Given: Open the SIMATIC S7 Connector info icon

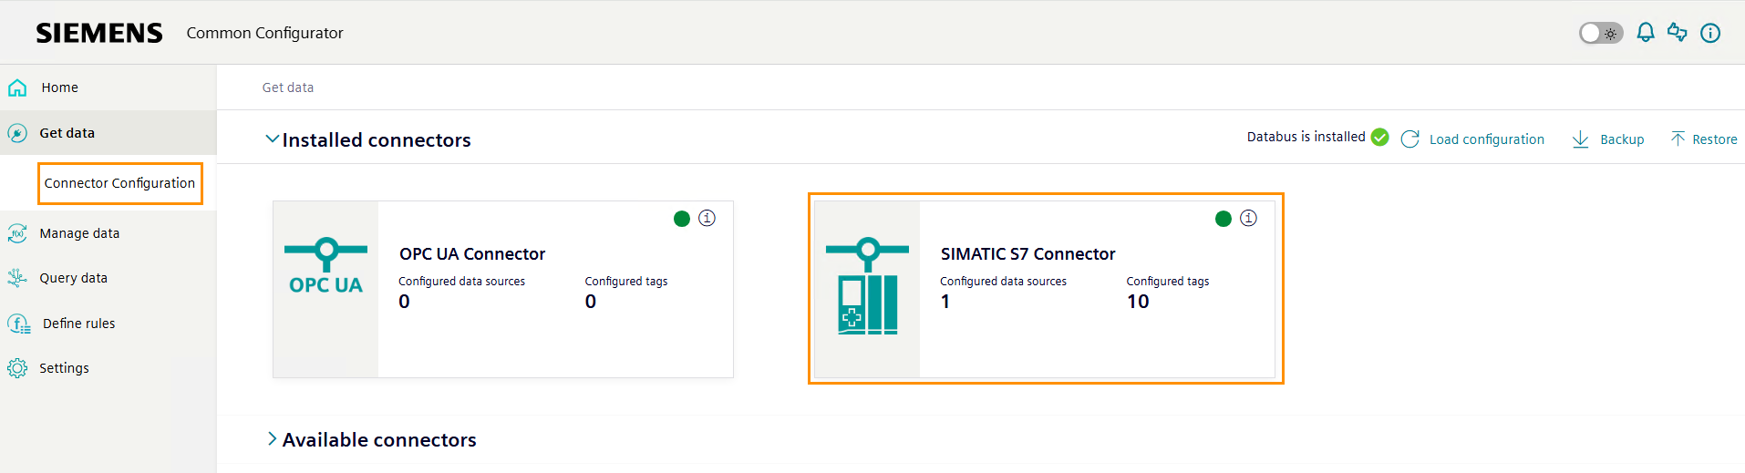Looking at the screenshot, I should point(1248,219).
